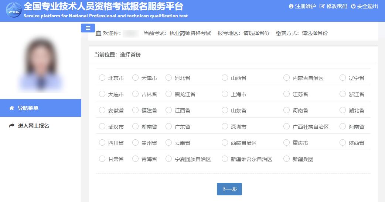
Task: Click the arrow icon beside 进入网上报名
Action: click(11, 126)
